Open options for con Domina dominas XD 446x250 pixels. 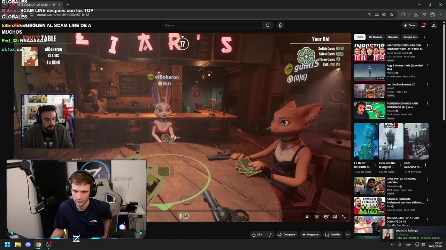click(x=427, y=85)
